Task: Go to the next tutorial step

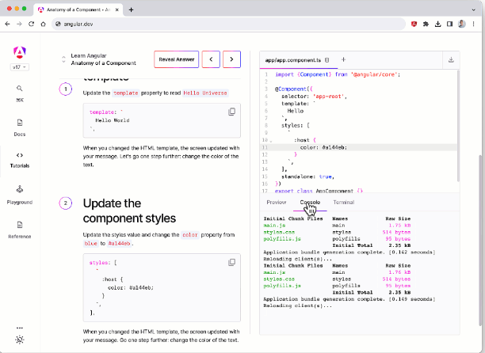Action: tap(231, 59)
